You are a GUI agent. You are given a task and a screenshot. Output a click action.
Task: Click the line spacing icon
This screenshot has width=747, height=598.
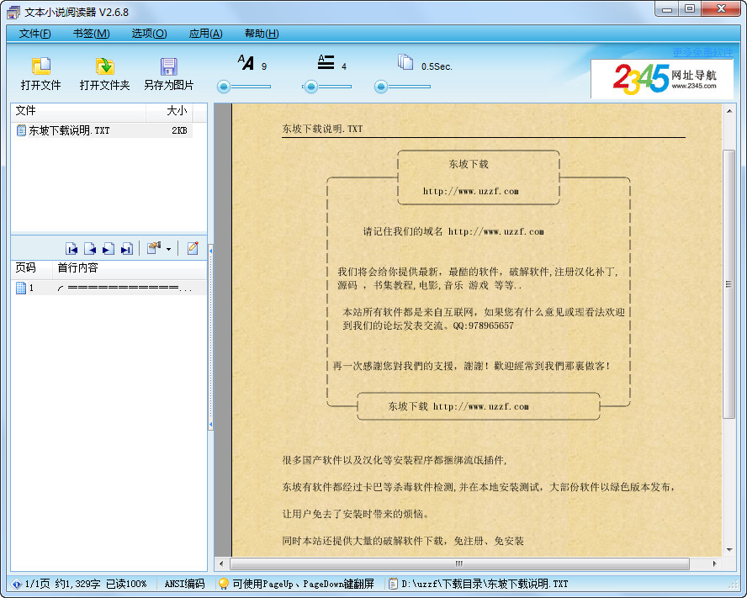(x=326, y=62)
